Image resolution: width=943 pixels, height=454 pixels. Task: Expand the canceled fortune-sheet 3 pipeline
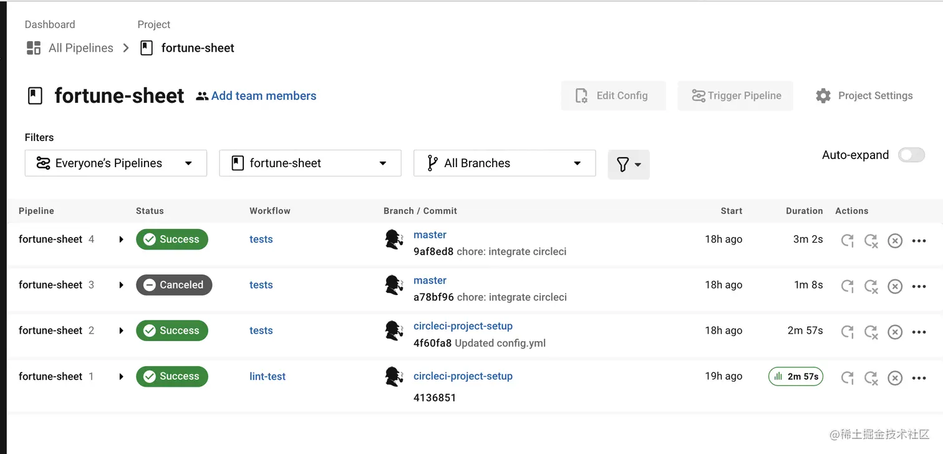(x=121, y=285)
